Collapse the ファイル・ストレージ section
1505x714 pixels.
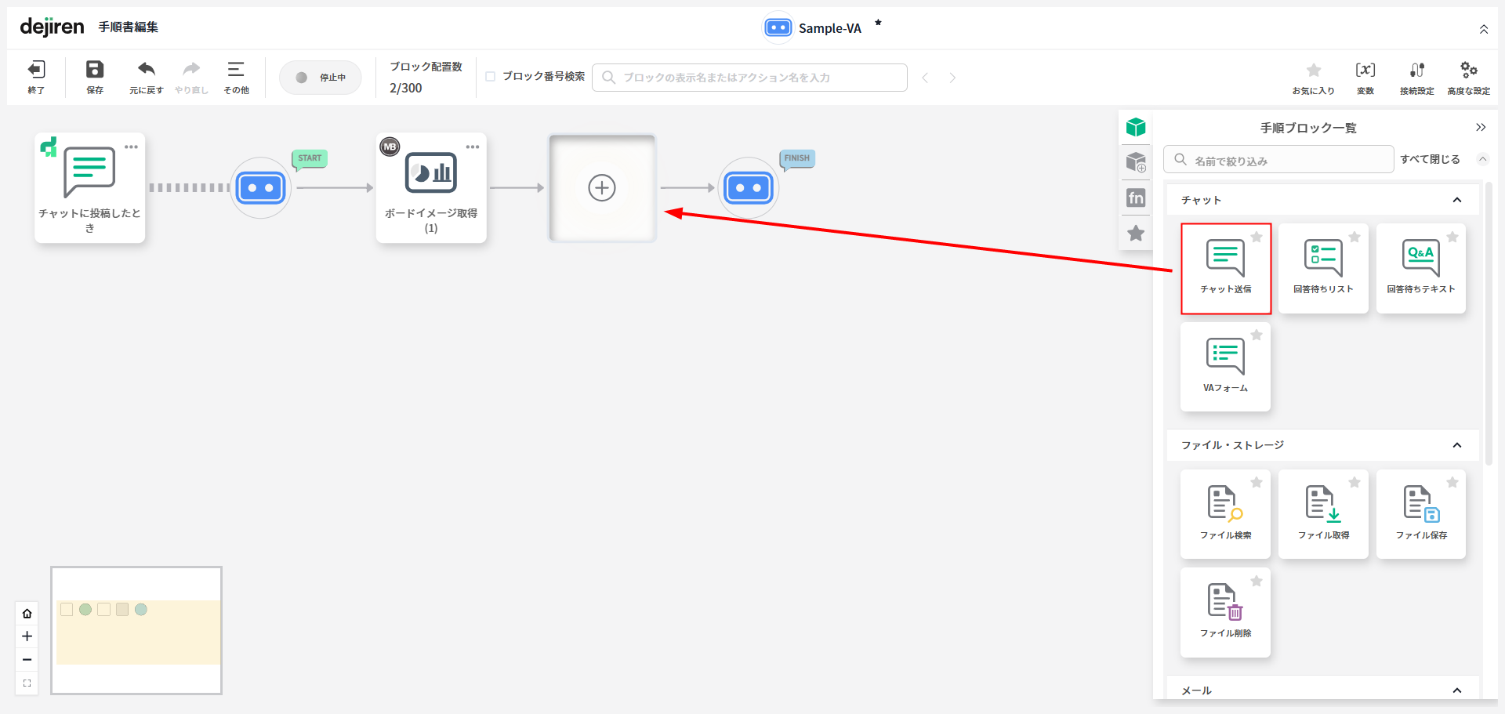pyautogui.click(x=1456, y=445)
